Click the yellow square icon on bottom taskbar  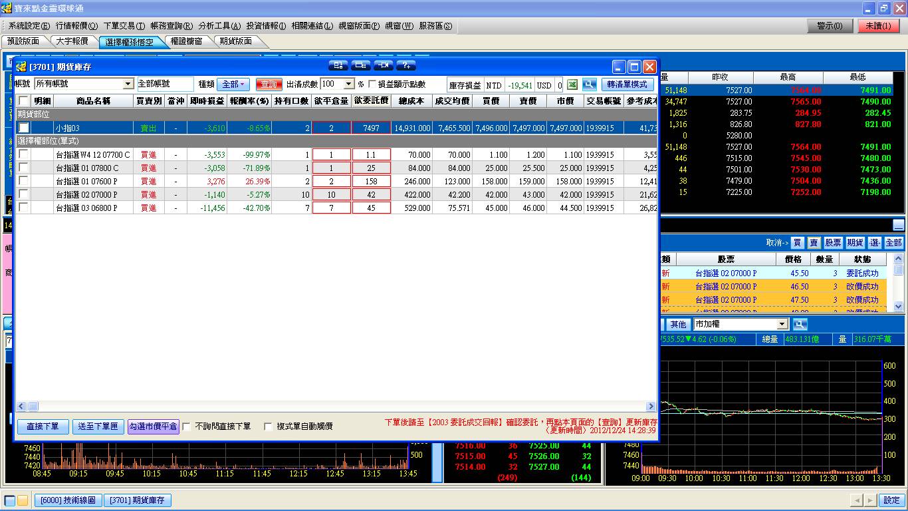(23, 500)
